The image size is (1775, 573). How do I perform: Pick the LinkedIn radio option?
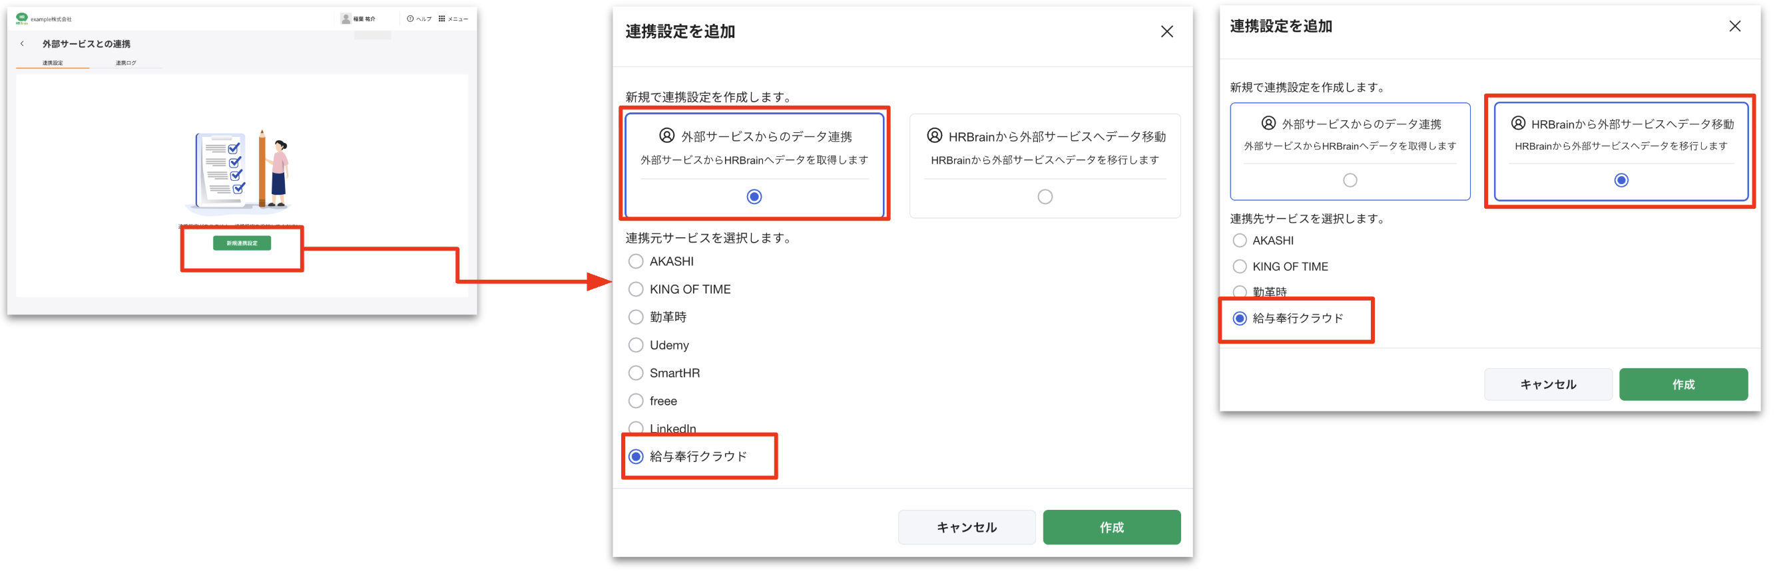click(x=635, y=427)
